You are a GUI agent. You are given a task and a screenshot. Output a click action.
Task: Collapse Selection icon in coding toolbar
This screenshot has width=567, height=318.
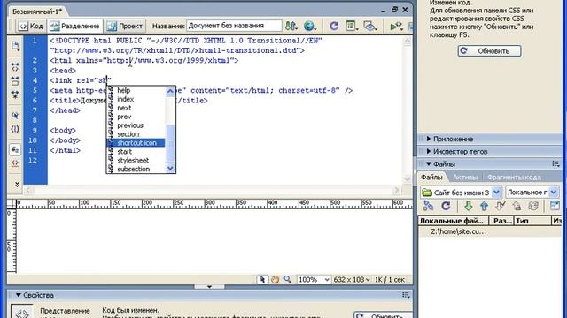tap(15, 80)
